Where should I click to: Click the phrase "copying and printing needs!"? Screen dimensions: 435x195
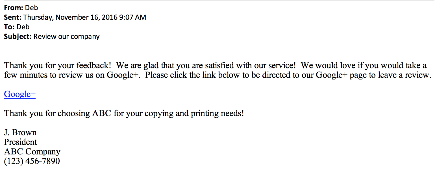[x=194, y=113]
